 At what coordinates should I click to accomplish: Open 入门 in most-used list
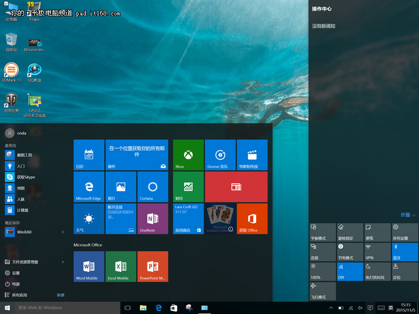[35, 166]
